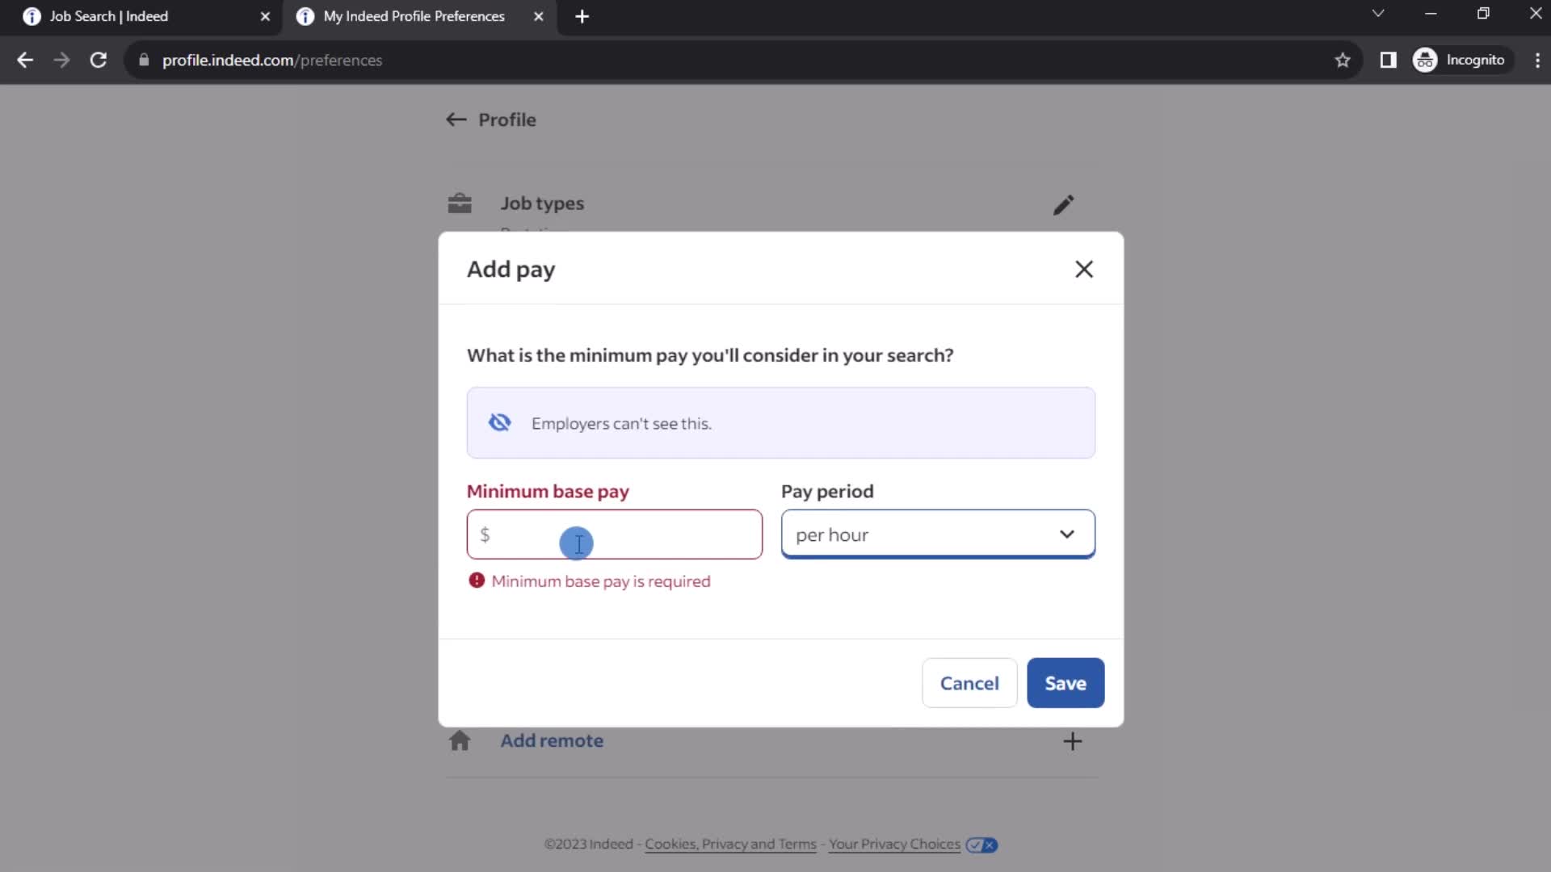Click Cookies, Privacy and Terms link

click(731, 845)
